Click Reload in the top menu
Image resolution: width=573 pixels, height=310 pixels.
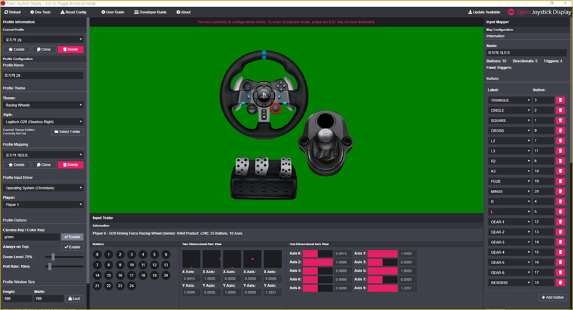[12, 12]
